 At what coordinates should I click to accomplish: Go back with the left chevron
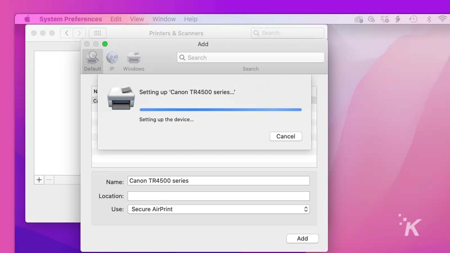(67, 33)
